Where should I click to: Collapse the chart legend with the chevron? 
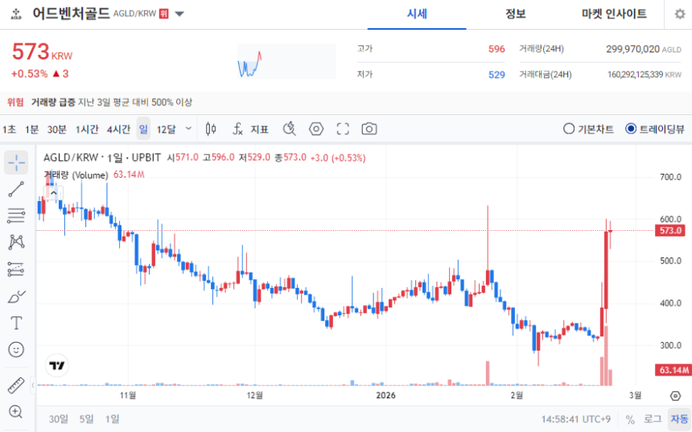53,193
